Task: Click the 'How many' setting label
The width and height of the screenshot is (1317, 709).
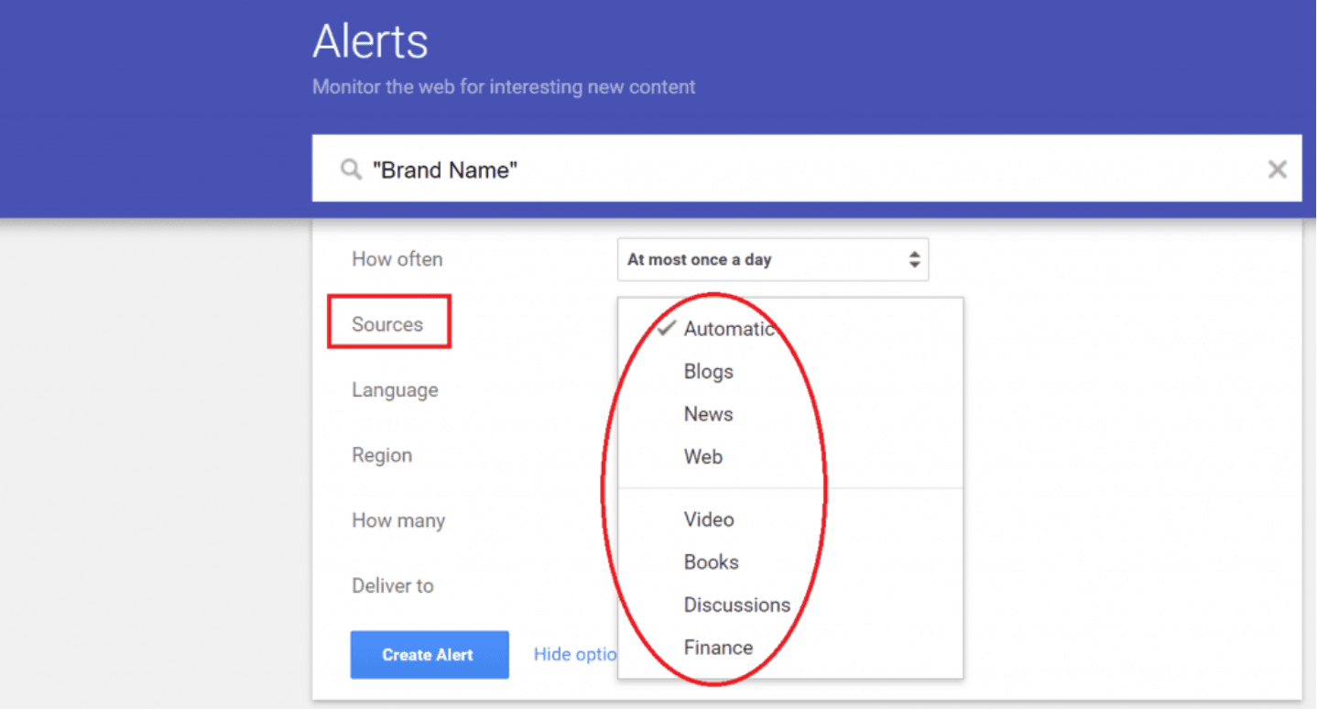Action: click(398, 520)
